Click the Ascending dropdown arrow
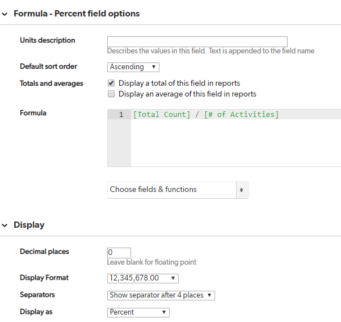Viewport: 341px width, 322px height. pyautogui.click(x=154, y=67)
